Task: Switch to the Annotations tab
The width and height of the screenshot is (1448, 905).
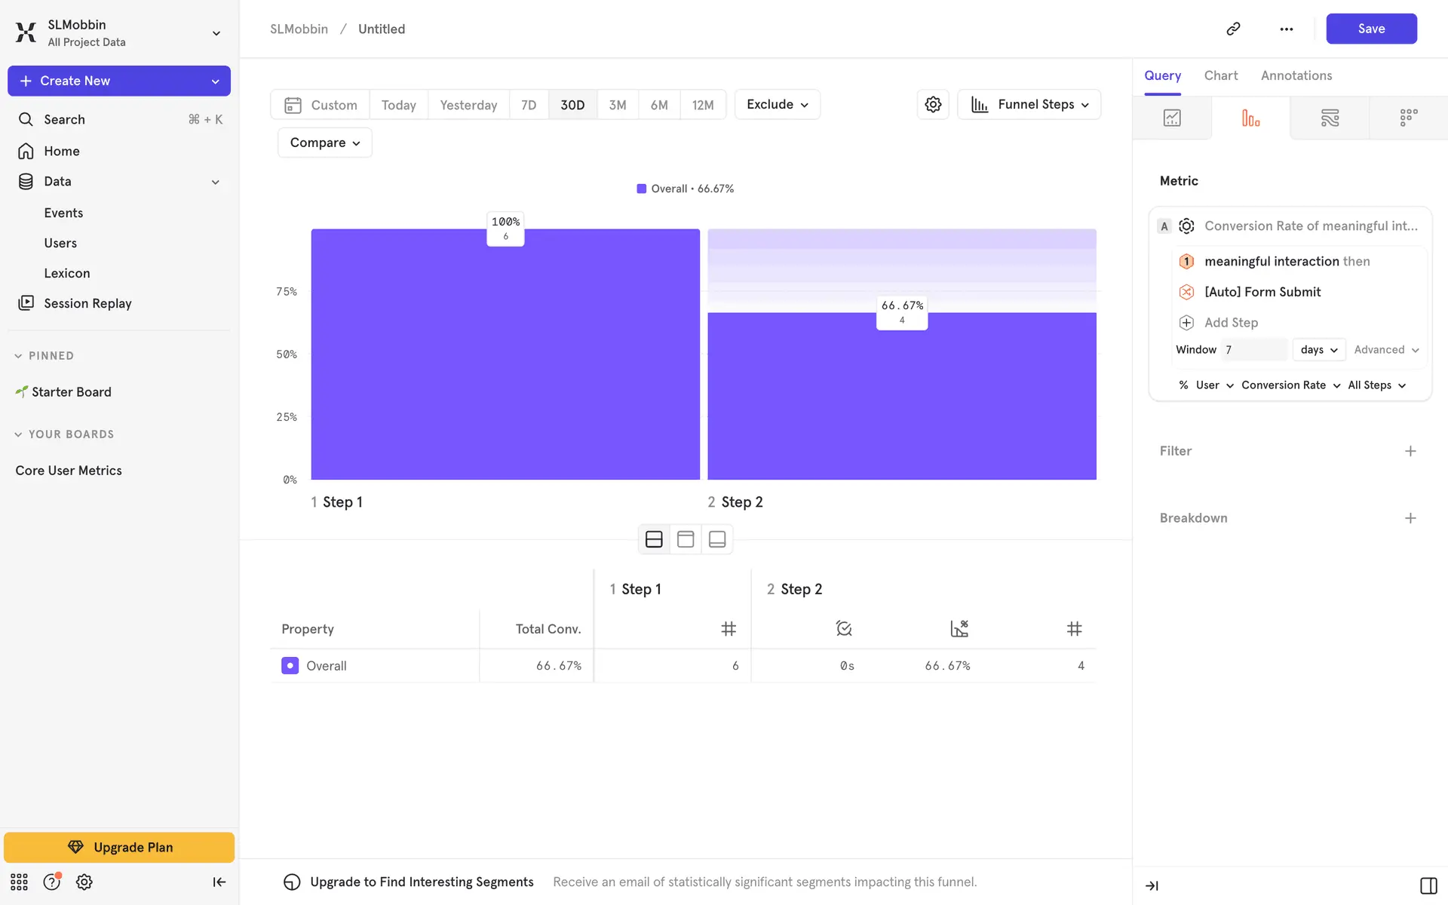Action: [x=1296, y=75]
